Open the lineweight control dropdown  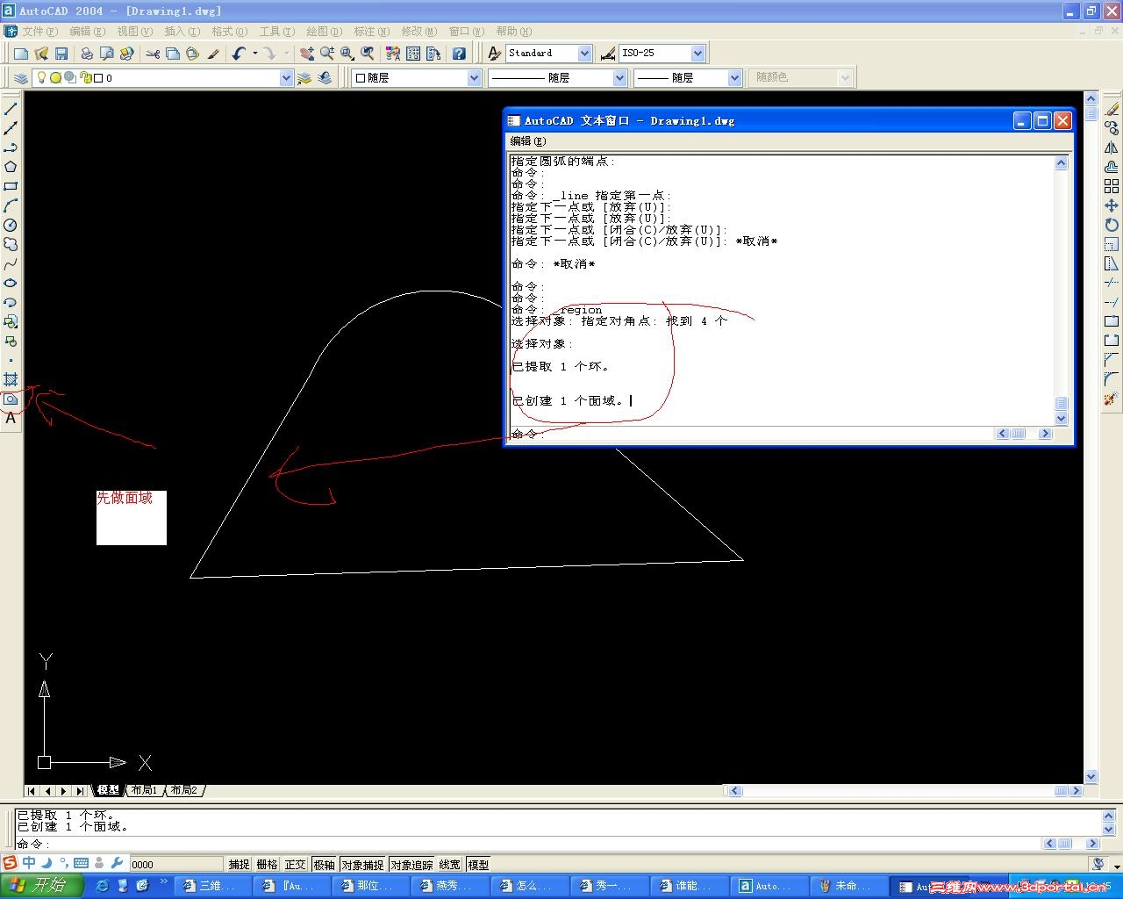[735, 78]
